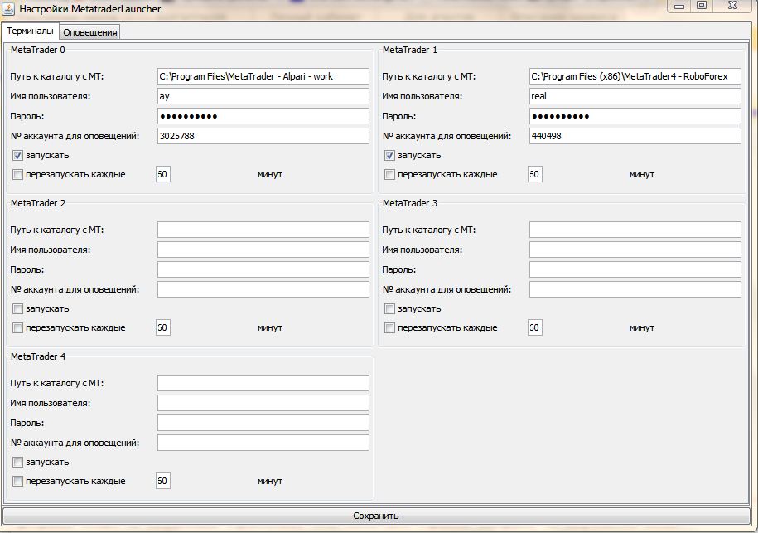Click MetaTrader 2 restart minutes field
The height and width of the screenshot is (533, 758).
pos(163,327)
